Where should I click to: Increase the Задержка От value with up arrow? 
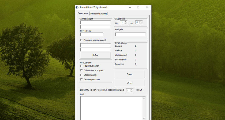click(x=126, y=22)
